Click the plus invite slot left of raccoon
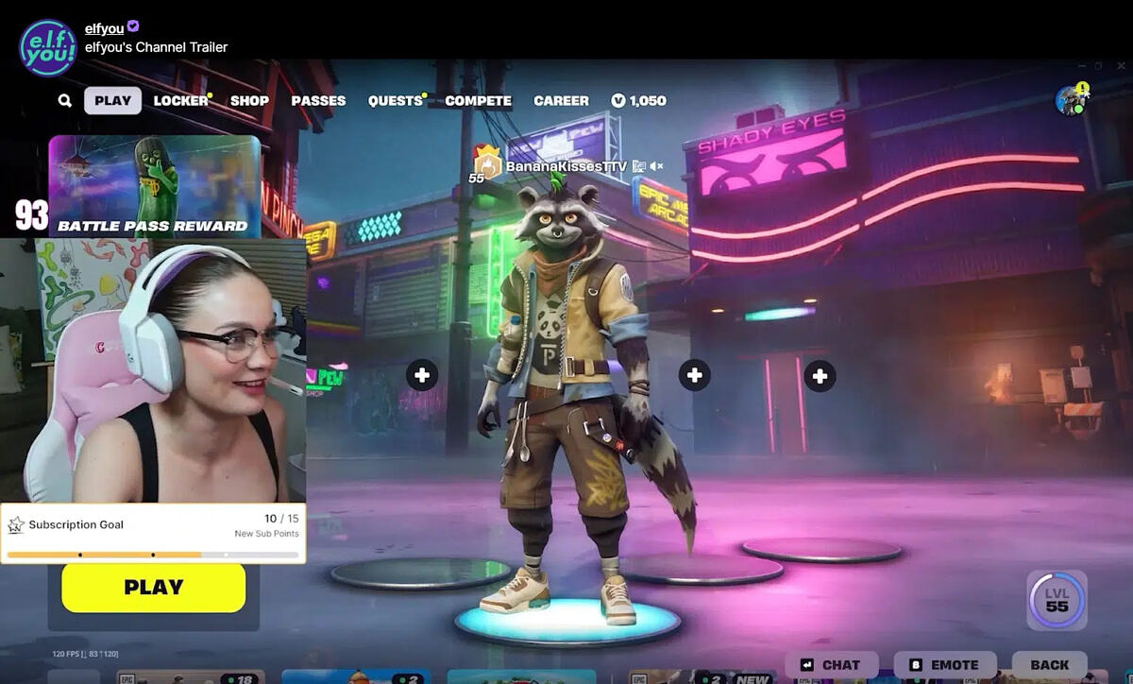 pos(421,375)
